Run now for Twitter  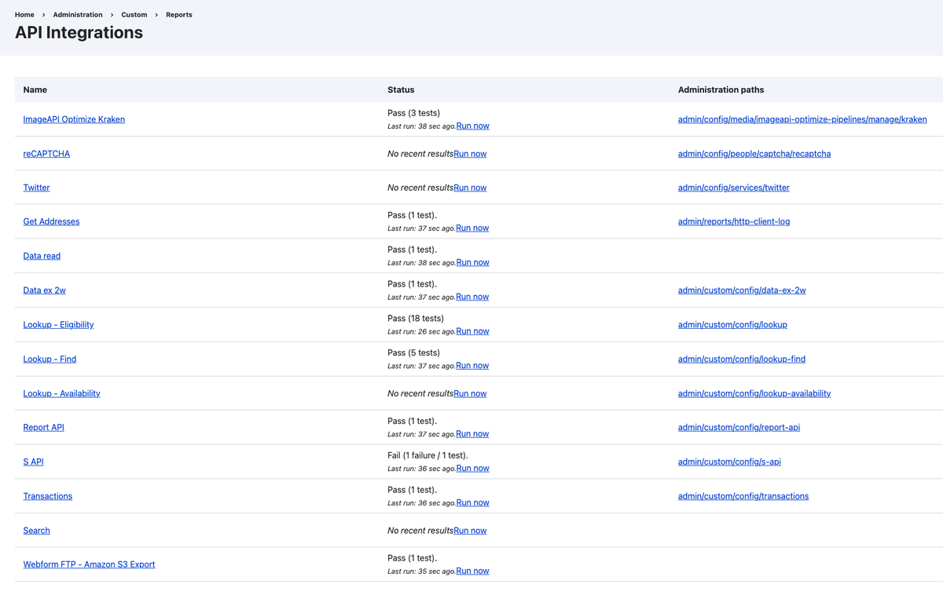(x=470, y=188)
